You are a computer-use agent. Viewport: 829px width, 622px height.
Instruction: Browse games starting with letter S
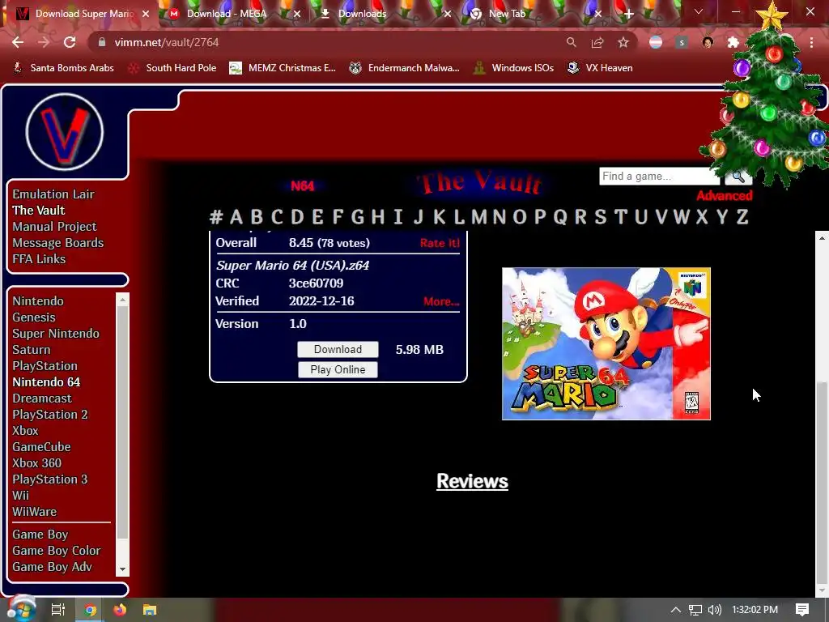(x=600, y=217)
